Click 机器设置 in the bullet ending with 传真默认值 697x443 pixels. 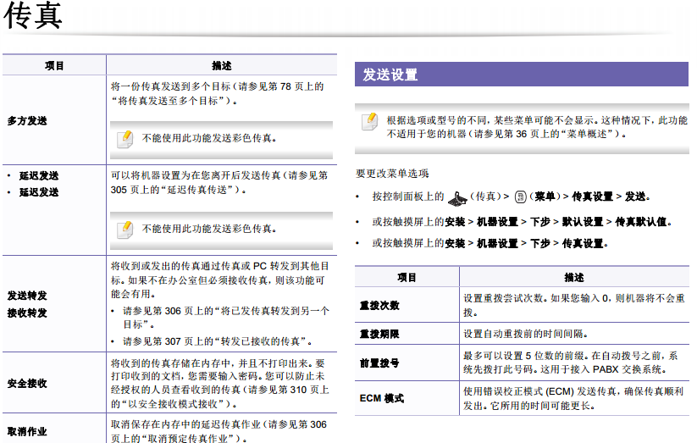497,222
